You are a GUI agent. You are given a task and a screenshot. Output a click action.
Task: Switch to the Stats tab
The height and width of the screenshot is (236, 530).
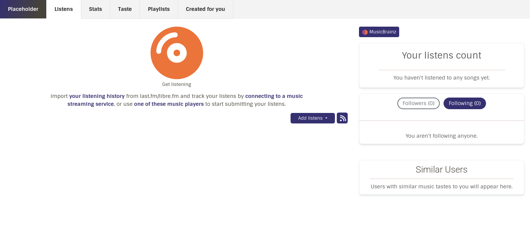click(95, 9)
